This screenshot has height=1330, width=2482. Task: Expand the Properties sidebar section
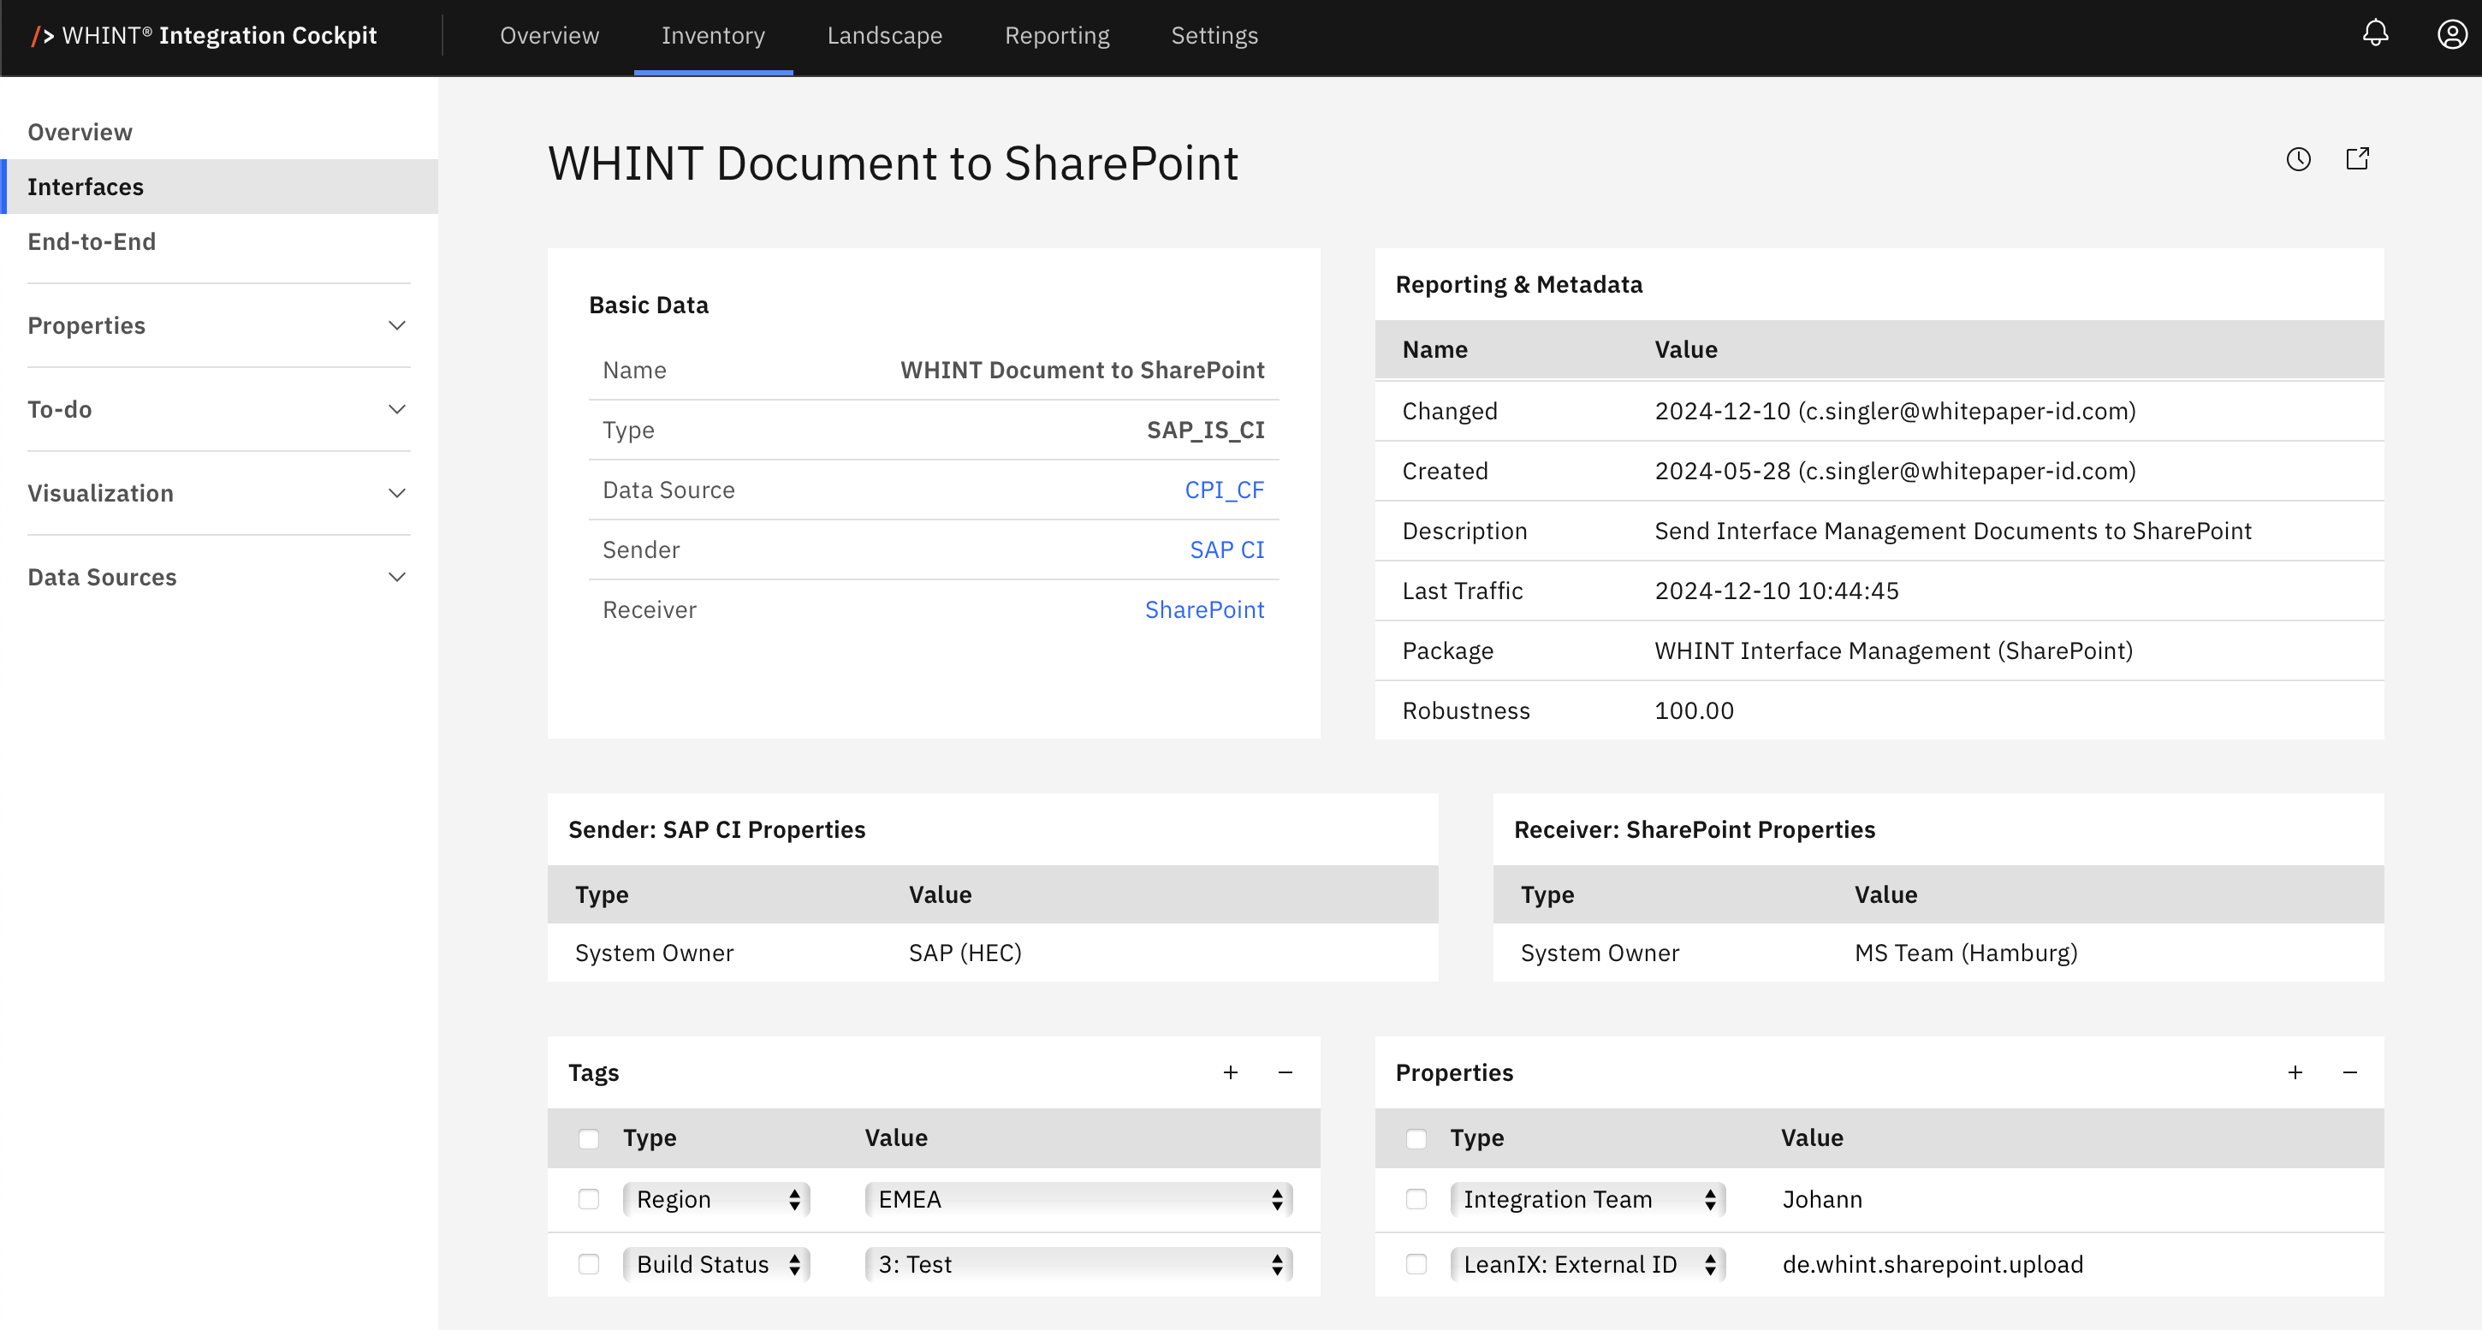(219, 326)
